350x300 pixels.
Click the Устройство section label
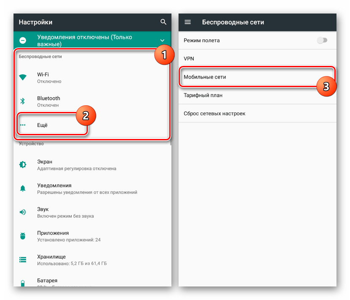31,144
